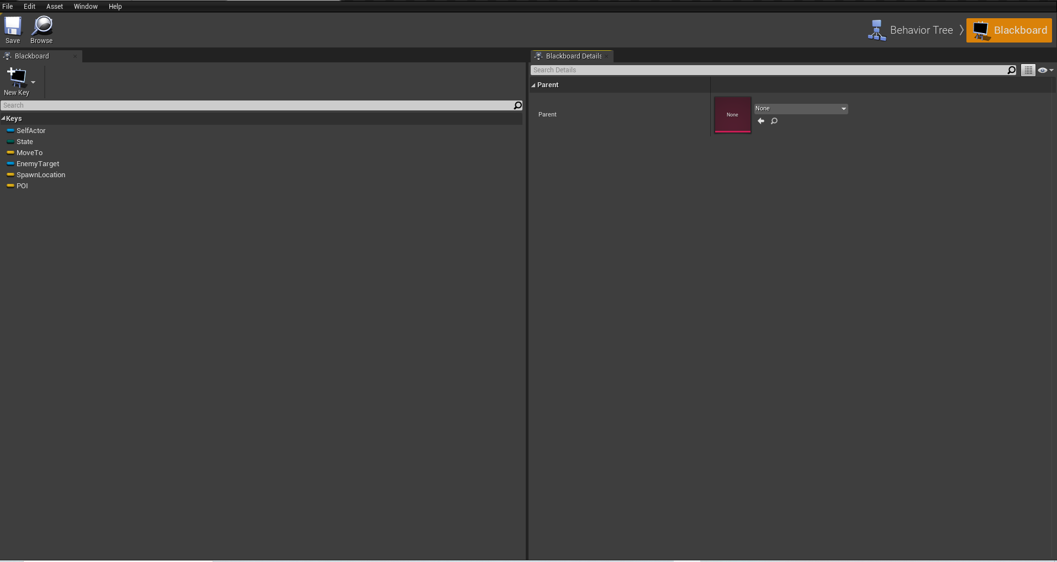Select the Blackboard mode button

click(1009, 30)
